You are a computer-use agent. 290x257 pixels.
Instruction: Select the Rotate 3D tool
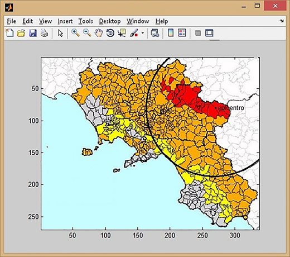point(110,33)
